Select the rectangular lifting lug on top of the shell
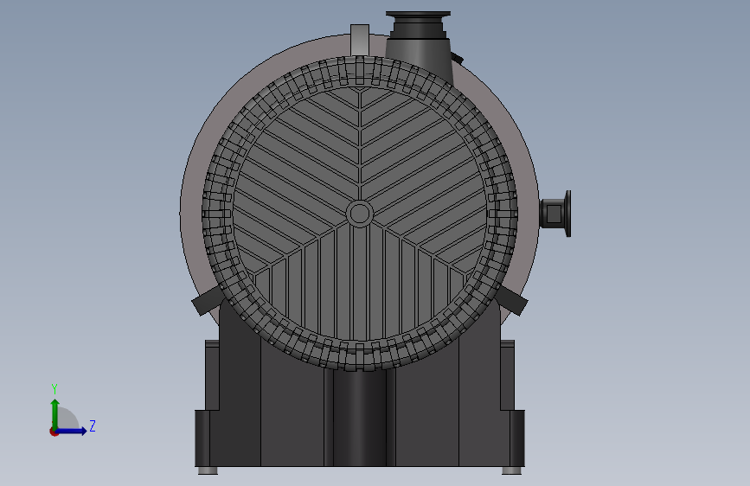750x486 pixels. 360,40
